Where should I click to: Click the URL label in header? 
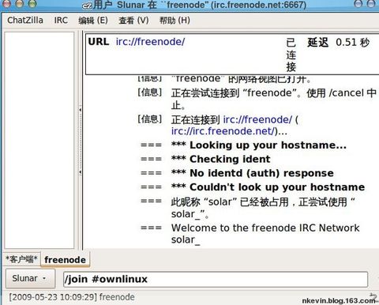[x=99, y=42]
